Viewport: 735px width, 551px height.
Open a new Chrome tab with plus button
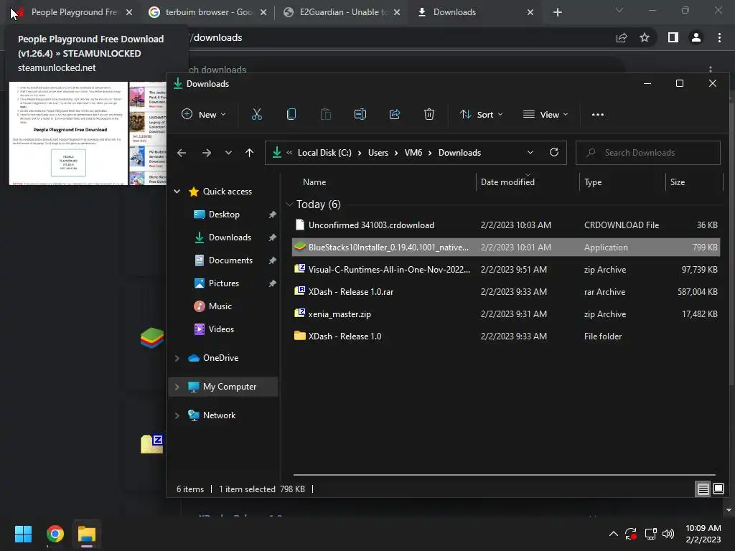(557, 12)
